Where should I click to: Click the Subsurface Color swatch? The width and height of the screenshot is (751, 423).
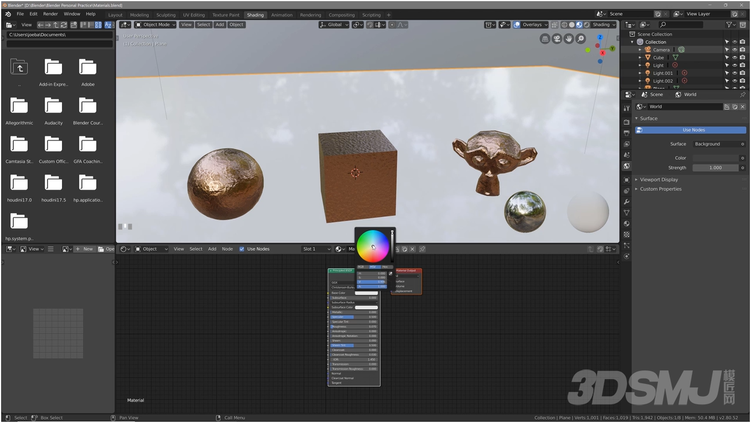click(x=366, y=307)
